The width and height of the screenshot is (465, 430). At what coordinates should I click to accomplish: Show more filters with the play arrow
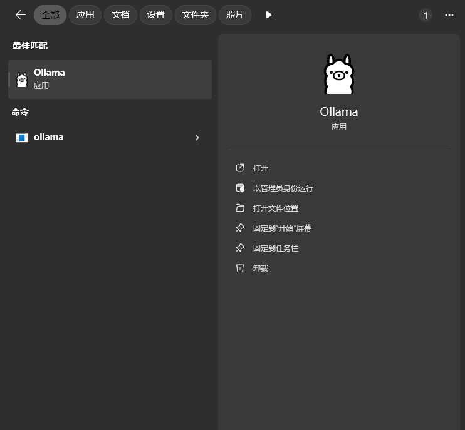click(268, 15)
